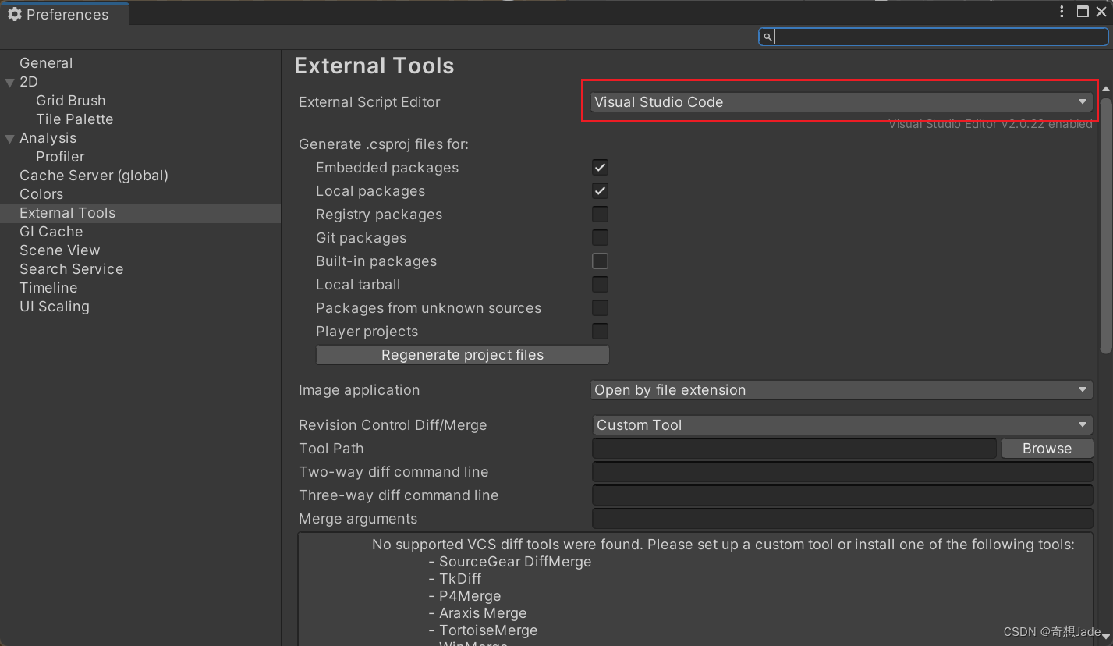Click the search magnifier icon
1113x646 pixels.
pyautogui.click(x=767, y=37)
